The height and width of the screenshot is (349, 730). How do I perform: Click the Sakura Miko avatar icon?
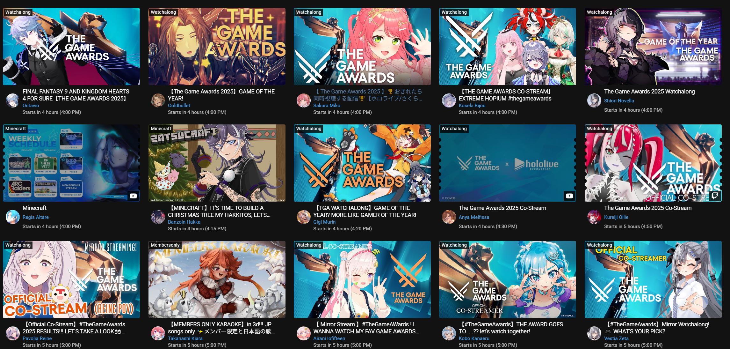tap(303, 100)
